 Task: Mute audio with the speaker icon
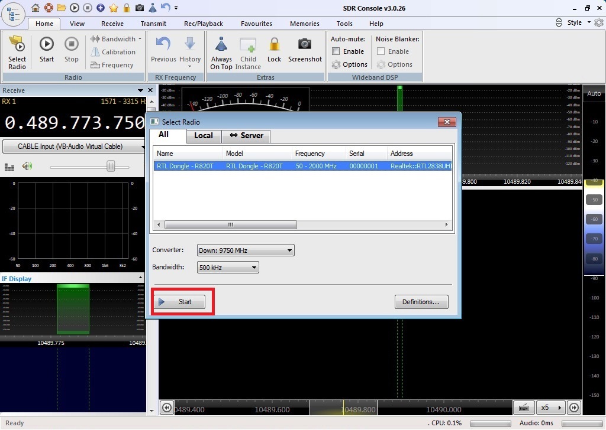coord(27,167)
